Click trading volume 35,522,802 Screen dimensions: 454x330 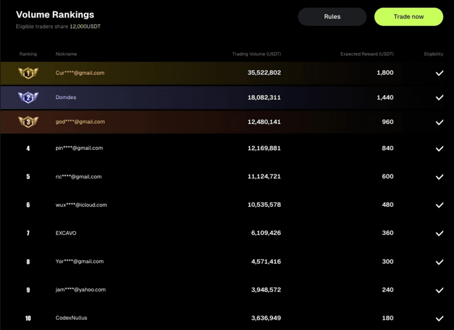click(x=264, y=73)
